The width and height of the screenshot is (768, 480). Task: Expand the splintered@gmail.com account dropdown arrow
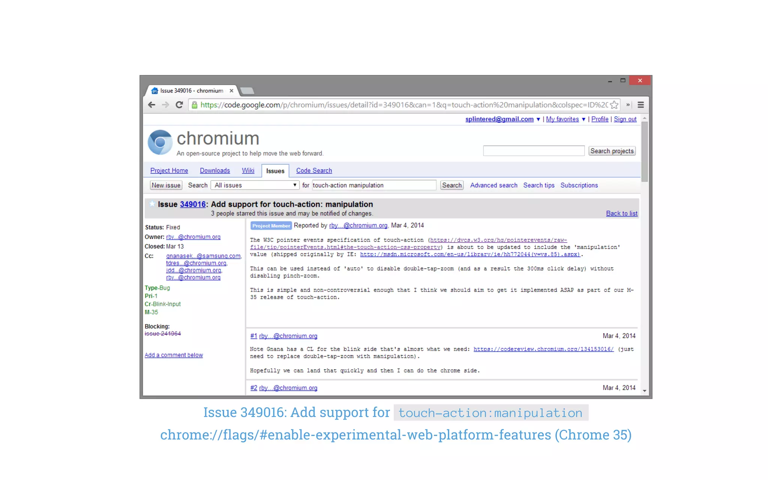click(538, 119)
